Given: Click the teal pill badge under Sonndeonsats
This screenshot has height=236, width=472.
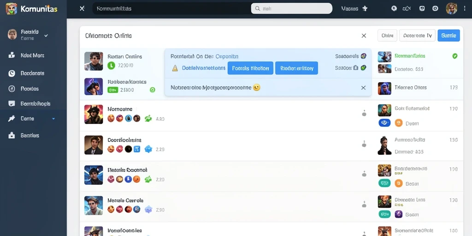Looking at the screenshot, I should tap(384, 183).
